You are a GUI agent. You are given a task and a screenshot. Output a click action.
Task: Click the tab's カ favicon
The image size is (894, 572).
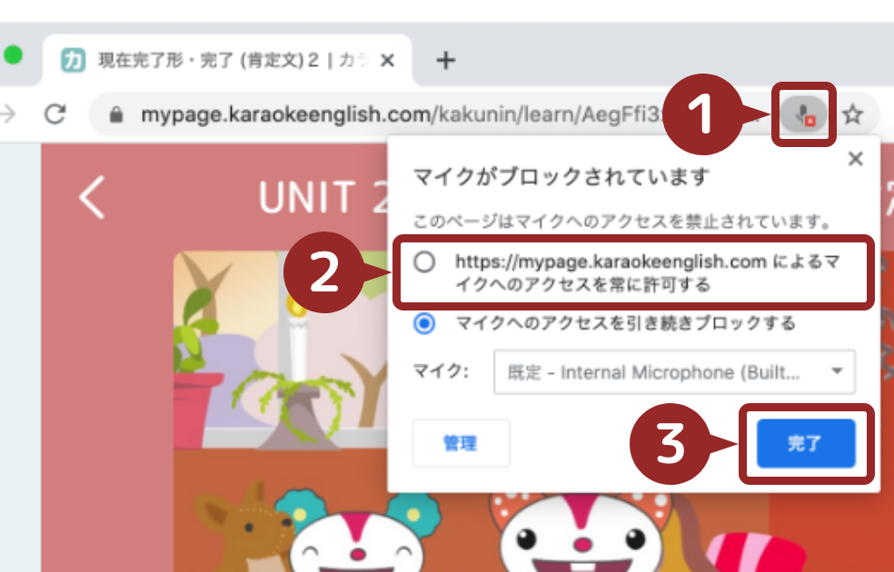(x=73, y=60)
